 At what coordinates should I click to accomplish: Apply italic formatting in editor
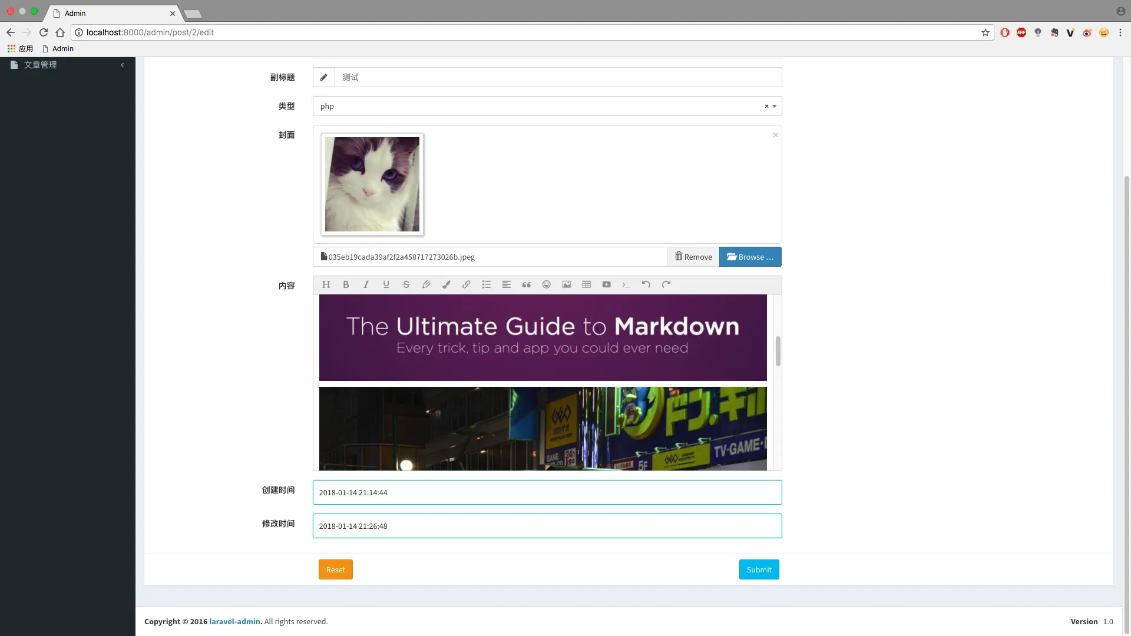click(366, 284)
